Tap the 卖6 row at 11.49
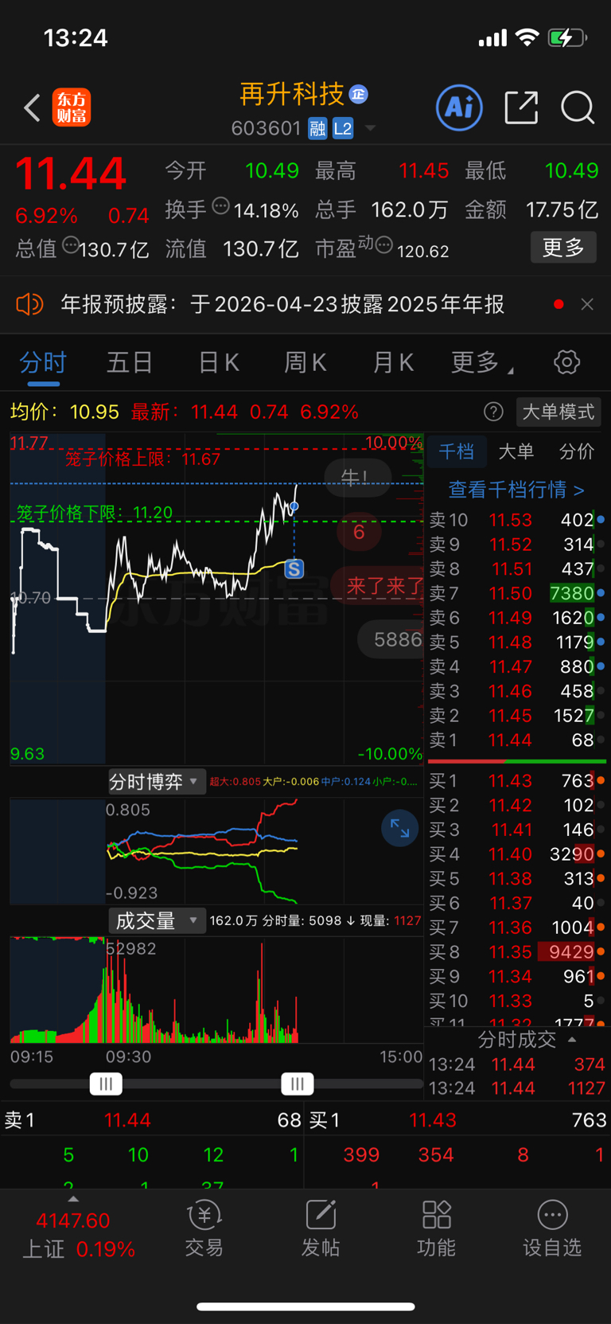611x1324 pixels. pyautogui.click(x=517, y=618)
